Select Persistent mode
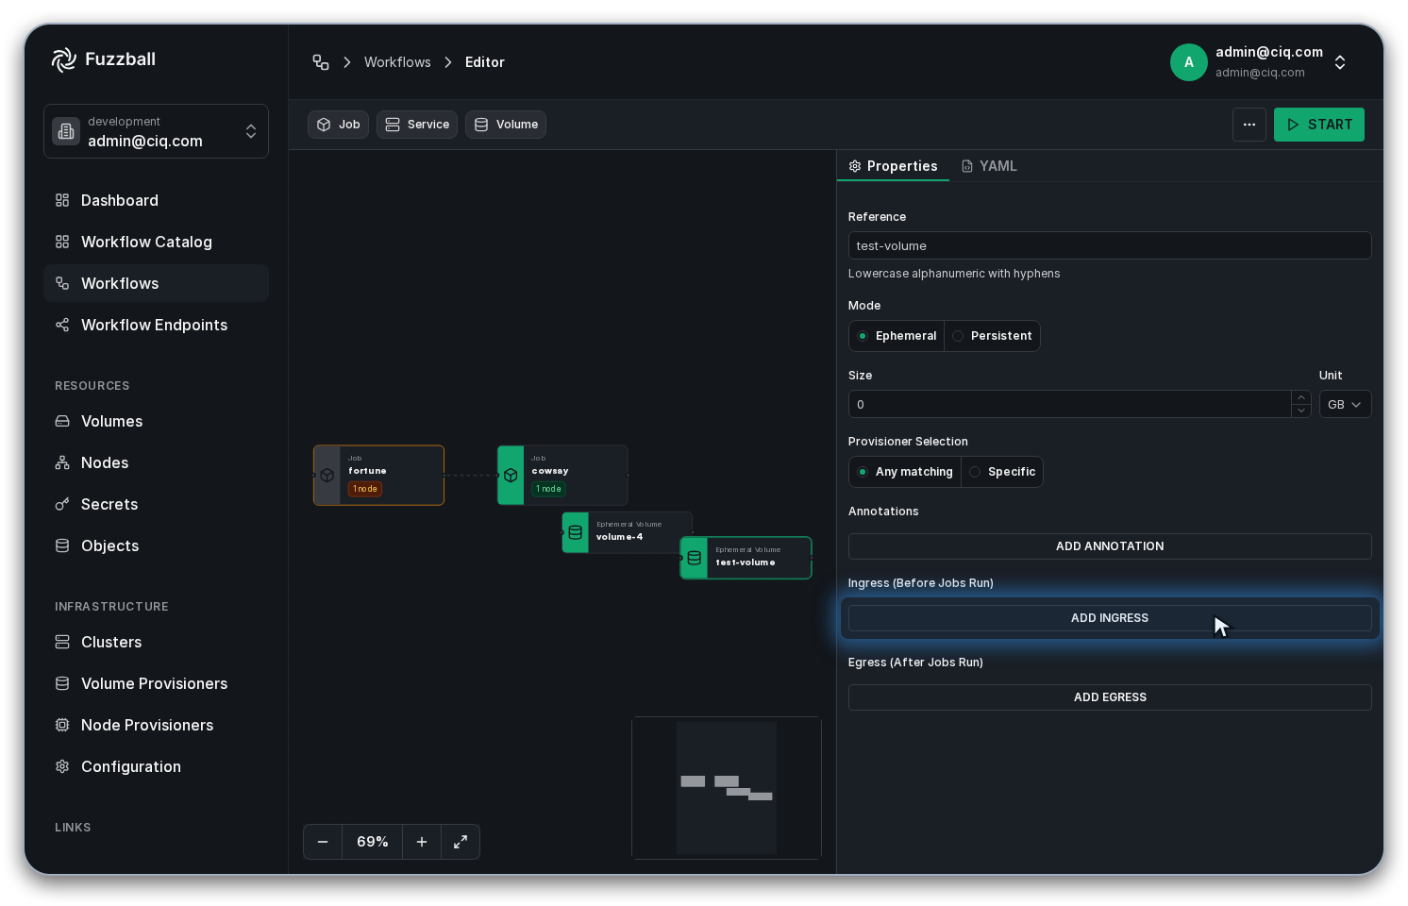Image resolution: width=1408 pixels, height=906 pixels. point(992,336)
